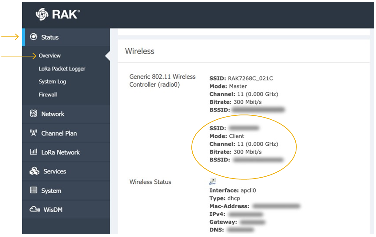
Task: Click the Channel Plan antenna icon
Action: coord(33,133)
